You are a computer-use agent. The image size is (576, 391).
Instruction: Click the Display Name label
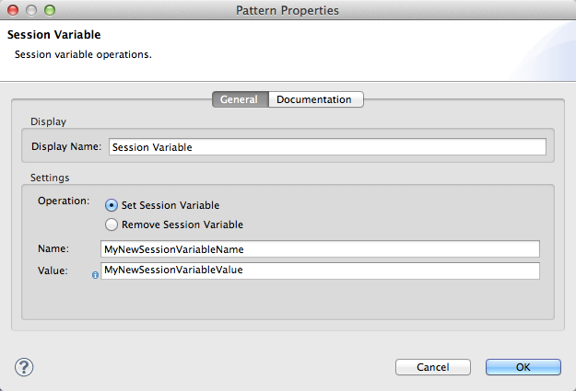66,146
